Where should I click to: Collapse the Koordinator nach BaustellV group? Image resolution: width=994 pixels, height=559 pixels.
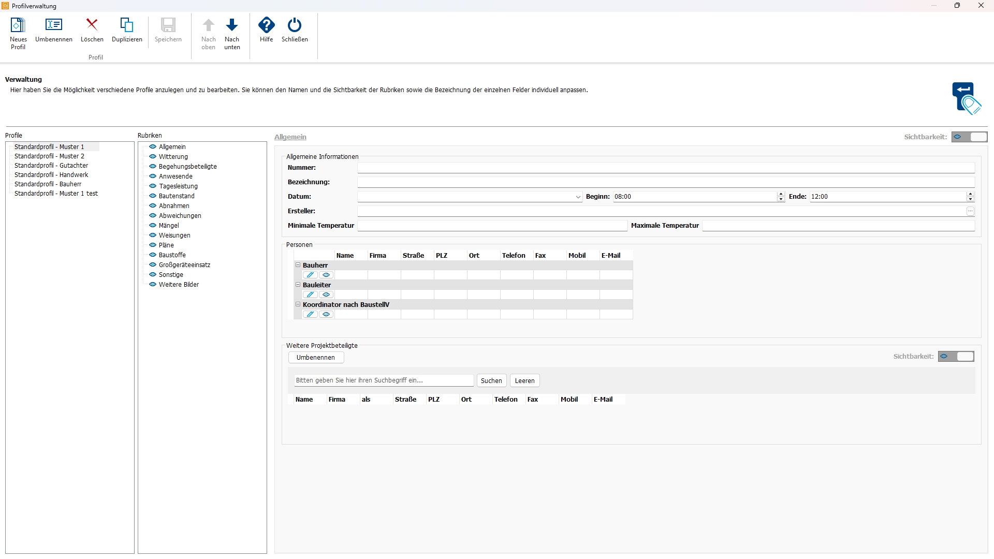[x=298, y=304]
